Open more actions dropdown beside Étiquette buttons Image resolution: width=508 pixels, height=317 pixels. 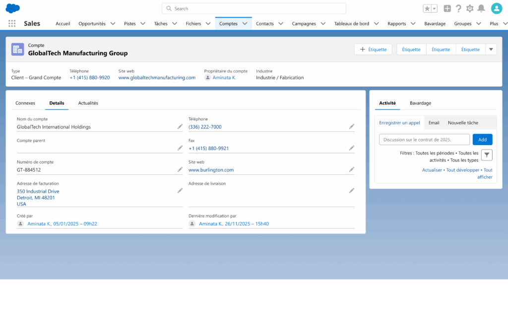[491, 50]
